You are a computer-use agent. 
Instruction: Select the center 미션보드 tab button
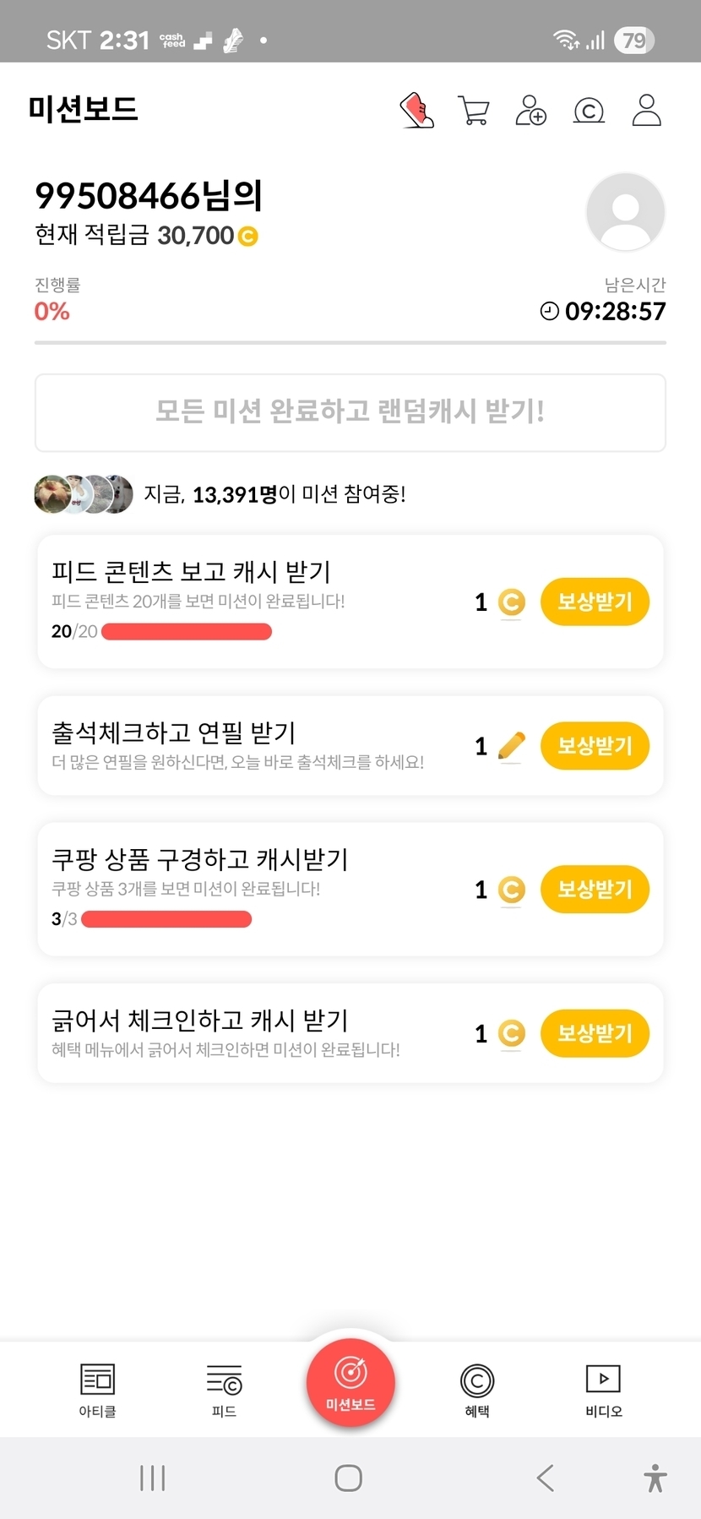pyautogui.click(x=350, y=1383)
